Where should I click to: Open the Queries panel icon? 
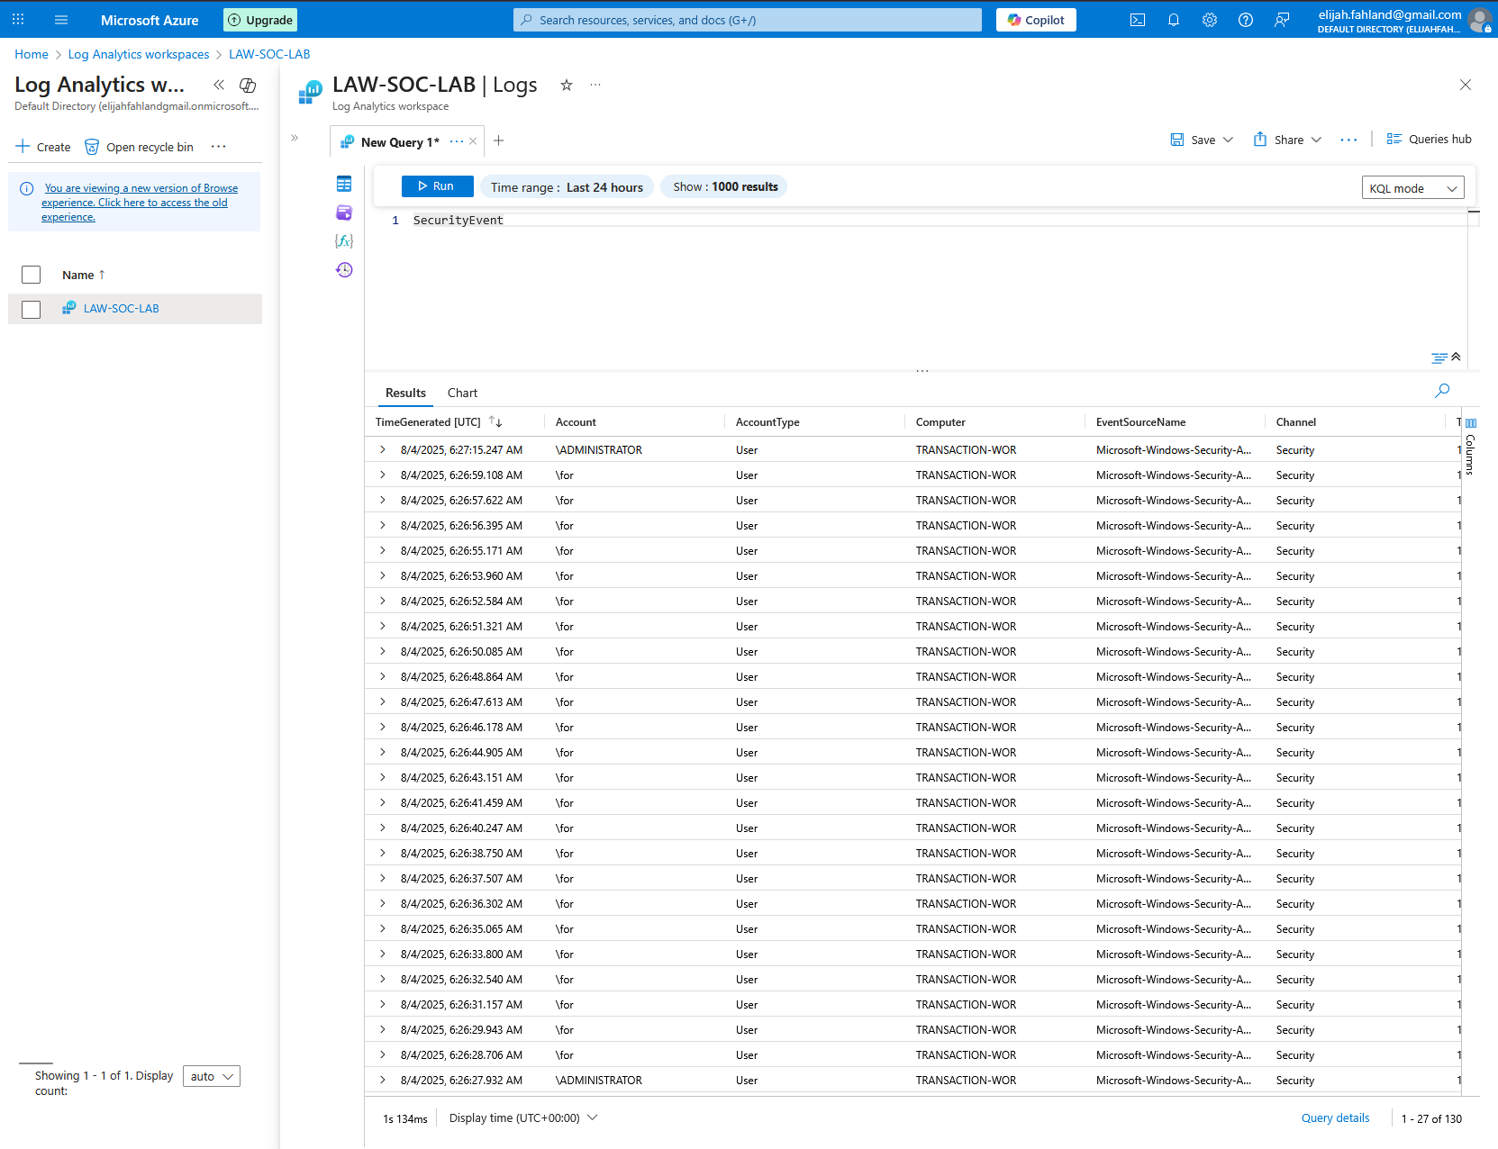coord(344,213)
